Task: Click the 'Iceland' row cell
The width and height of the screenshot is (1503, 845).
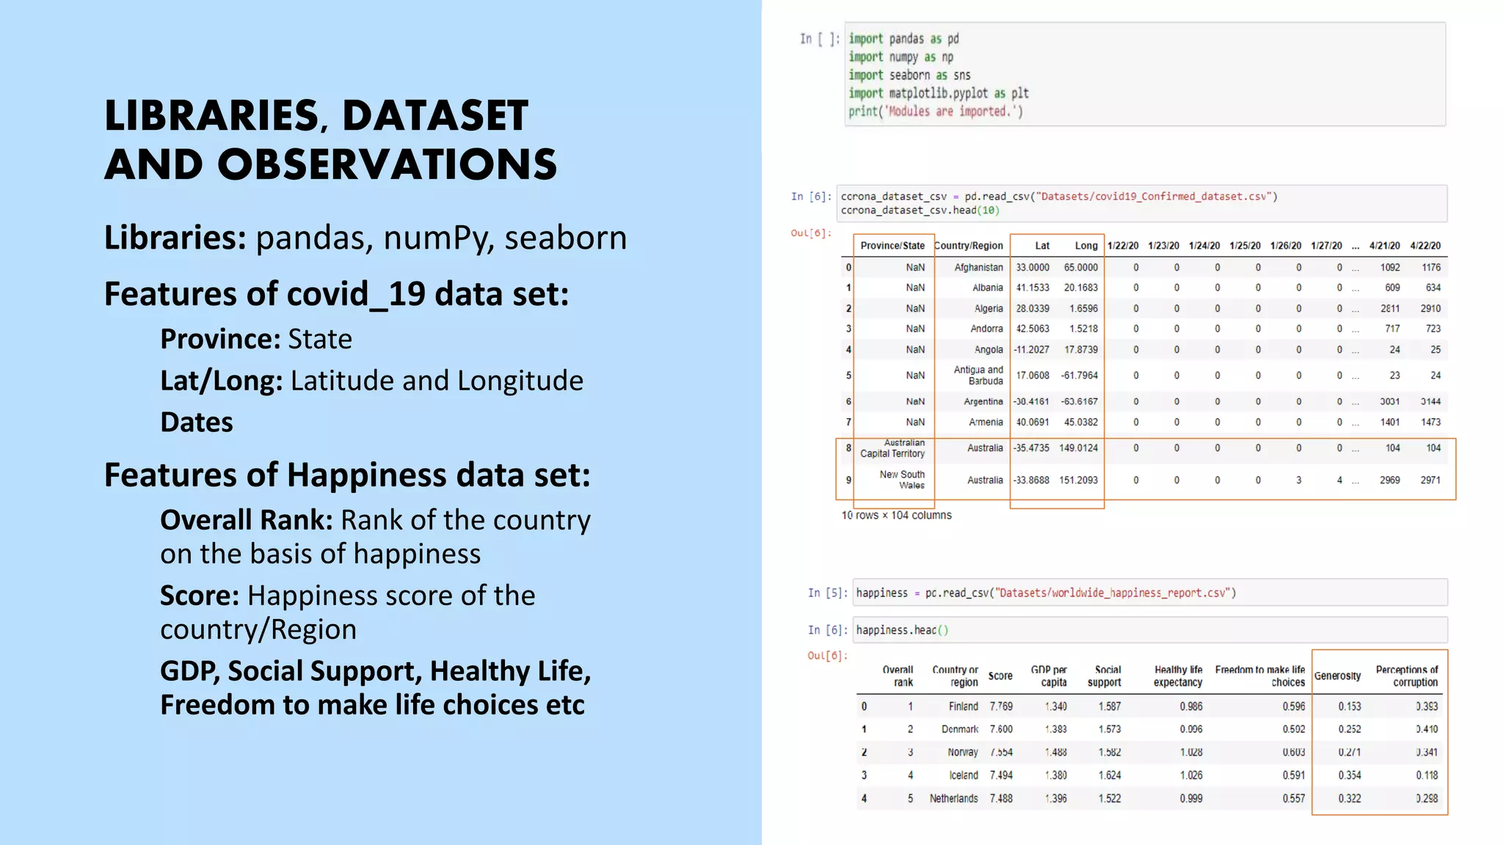Action: pyautogui.click(x=964, y=775)
